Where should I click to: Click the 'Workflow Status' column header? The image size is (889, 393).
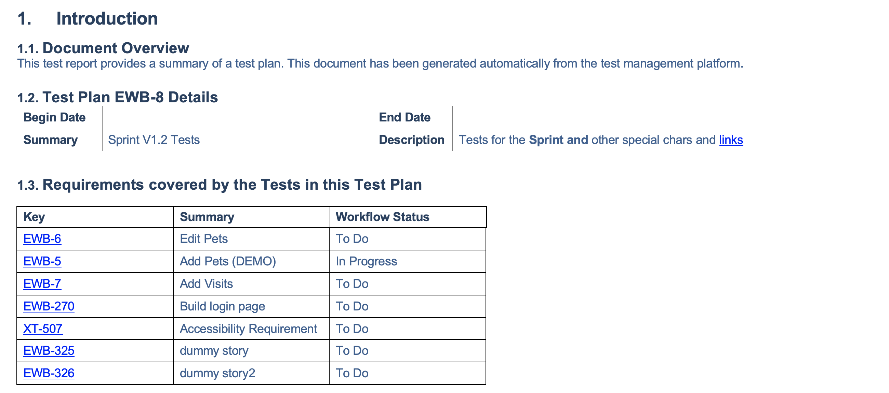point(382,217)
